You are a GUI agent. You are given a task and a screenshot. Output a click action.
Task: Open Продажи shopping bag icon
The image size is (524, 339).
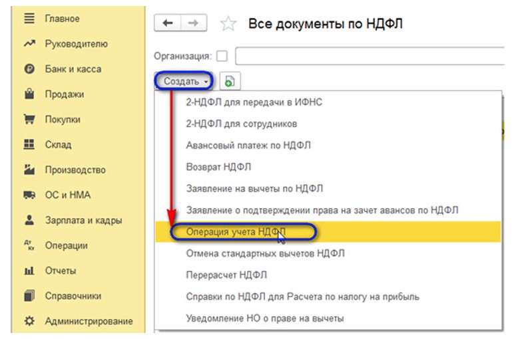coord(29,94)
